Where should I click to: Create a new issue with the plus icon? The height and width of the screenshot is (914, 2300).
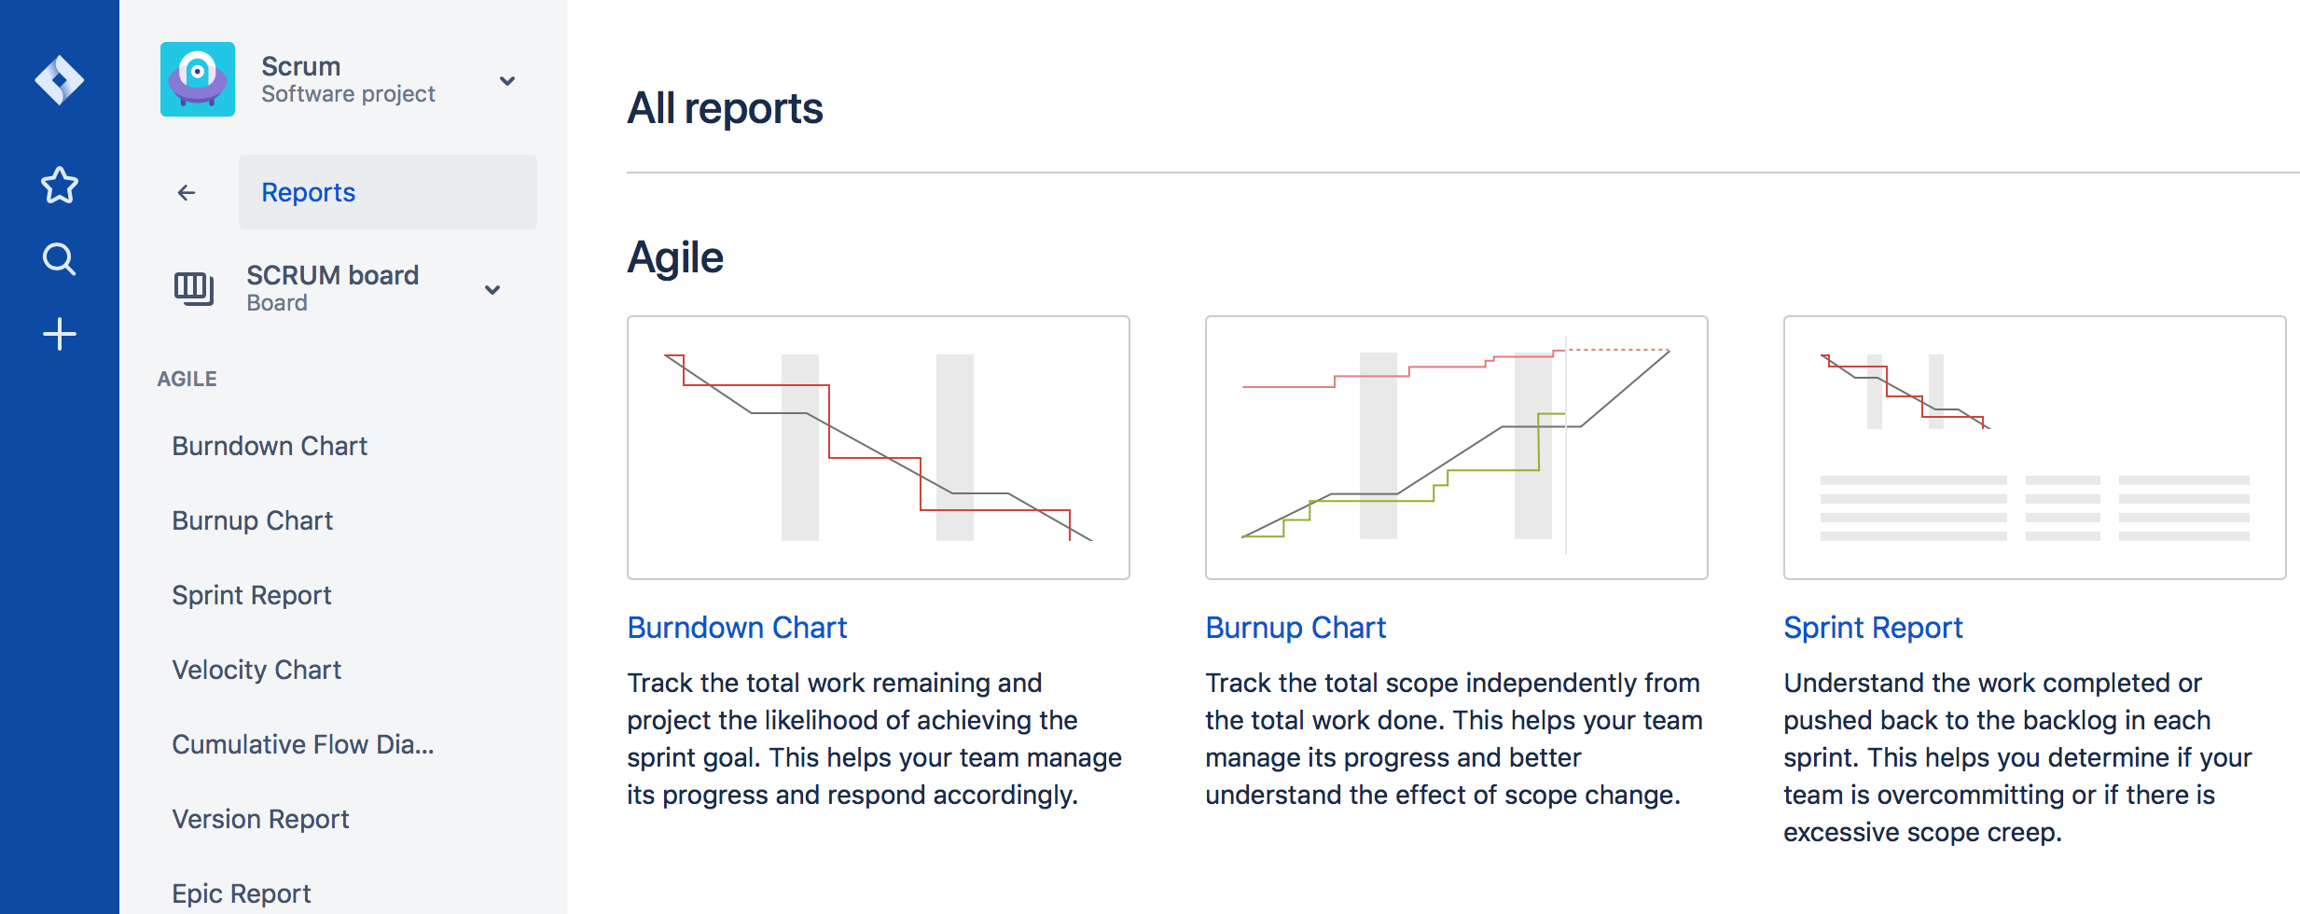[x=59, y=334]
